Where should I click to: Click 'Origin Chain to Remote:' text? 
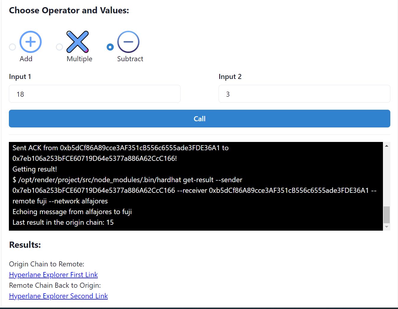[47, 264]
